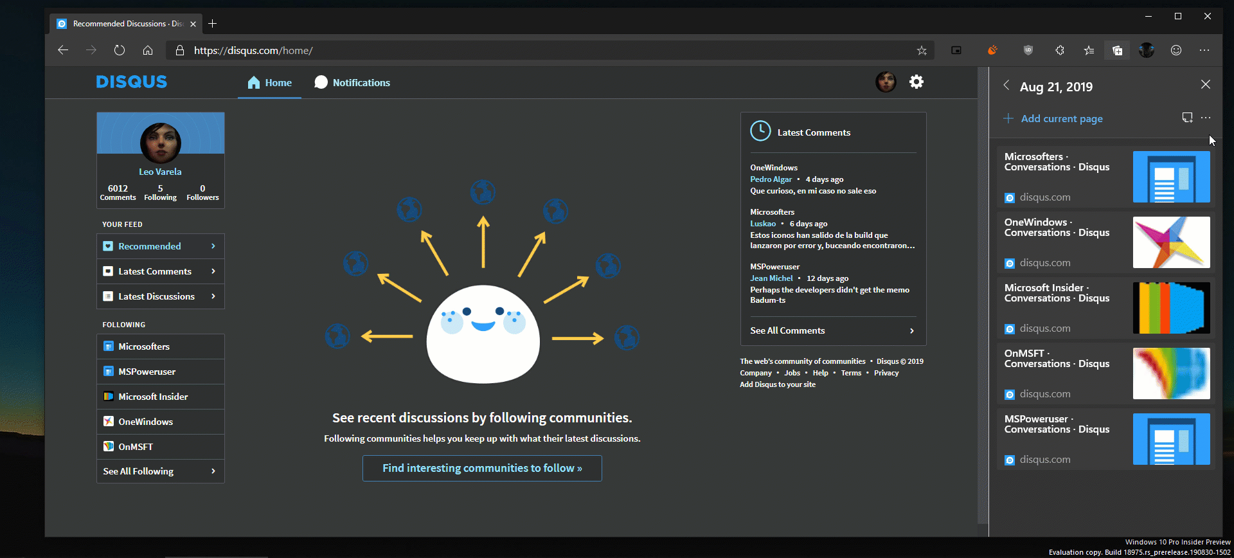Open the browser favorites list icon

1089,50
